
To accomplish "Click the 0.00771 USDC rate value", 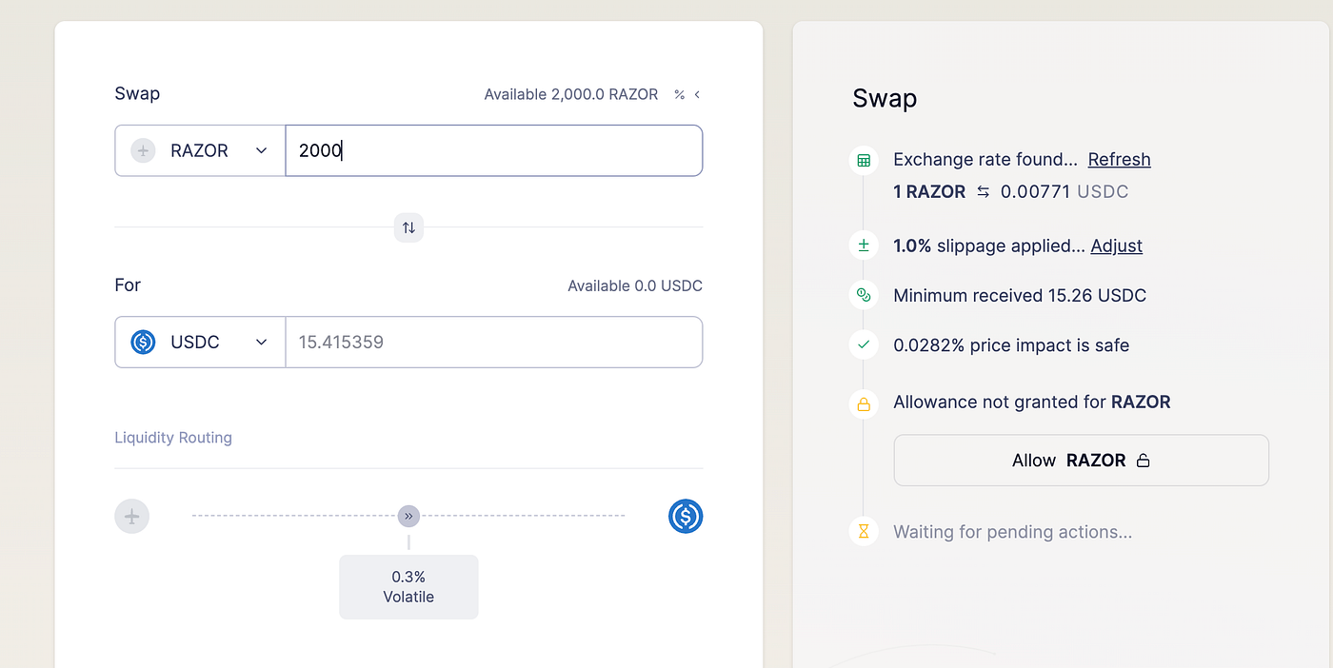I will point(1064,191).
